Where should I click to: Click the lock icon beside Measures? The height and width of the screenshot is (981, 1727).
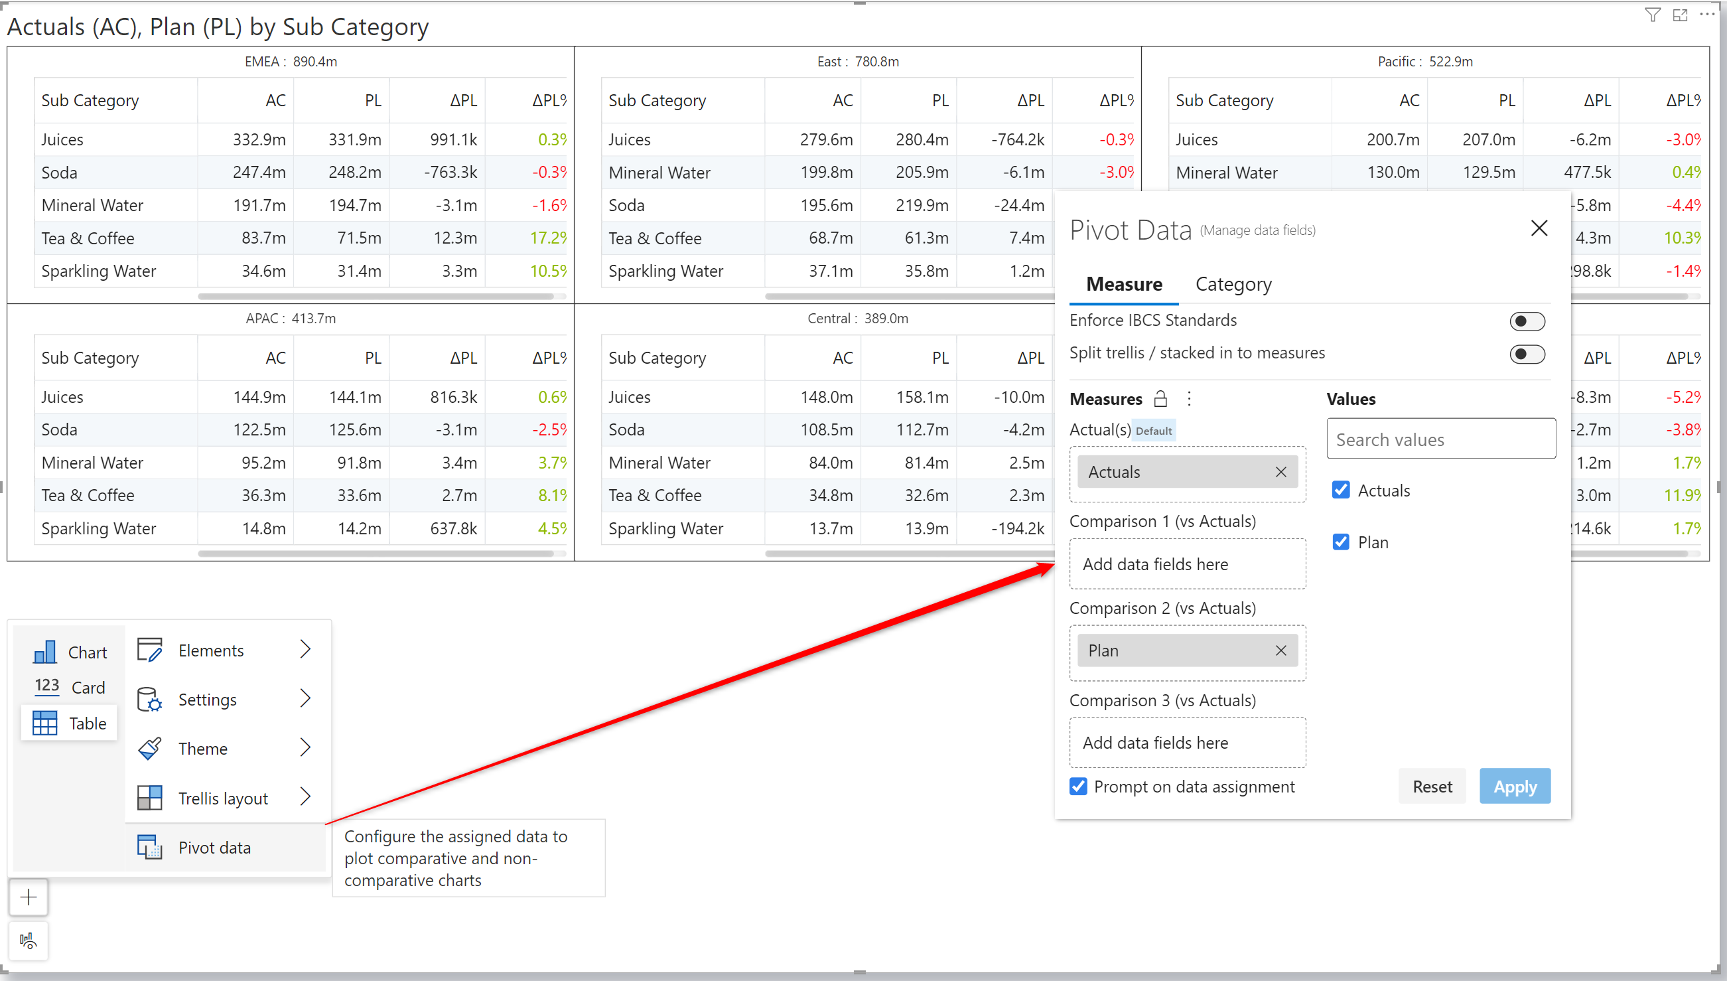[1160, 399]
